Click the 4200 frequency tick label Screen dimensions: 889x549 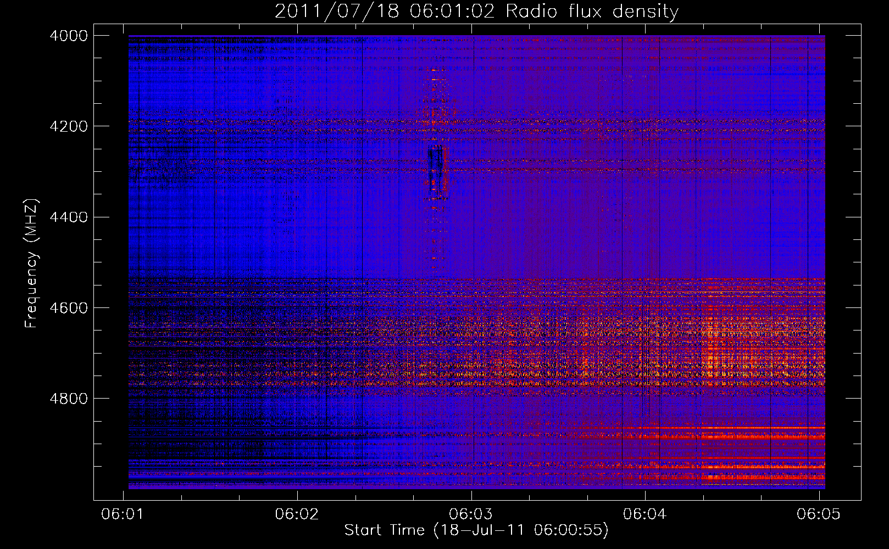(69, 126)
